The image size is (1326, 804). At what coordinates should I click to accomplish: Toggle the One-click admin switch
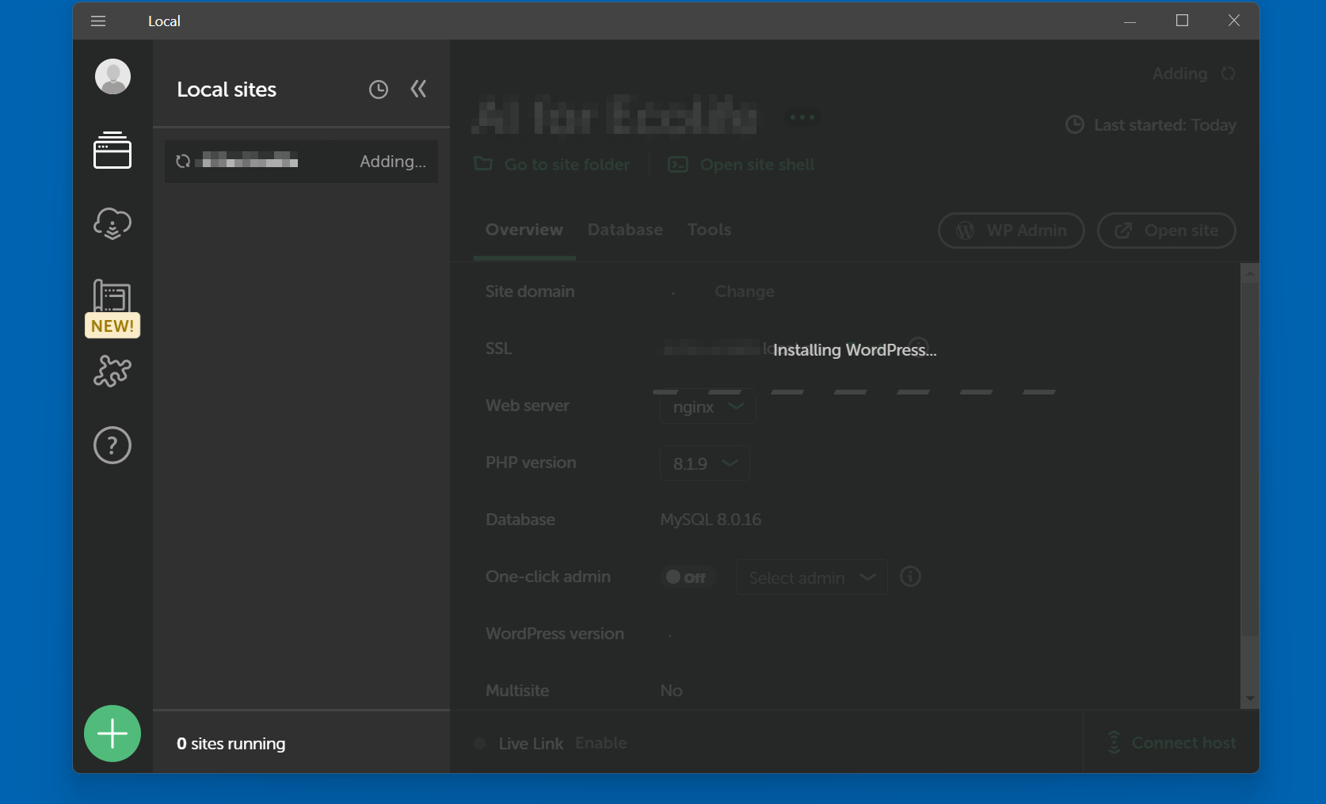click(688, 577)
